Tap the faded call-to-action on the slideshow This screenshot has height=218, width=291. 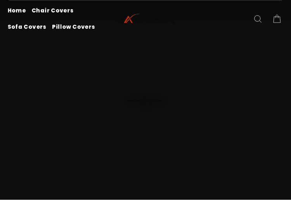click(145, 101)
